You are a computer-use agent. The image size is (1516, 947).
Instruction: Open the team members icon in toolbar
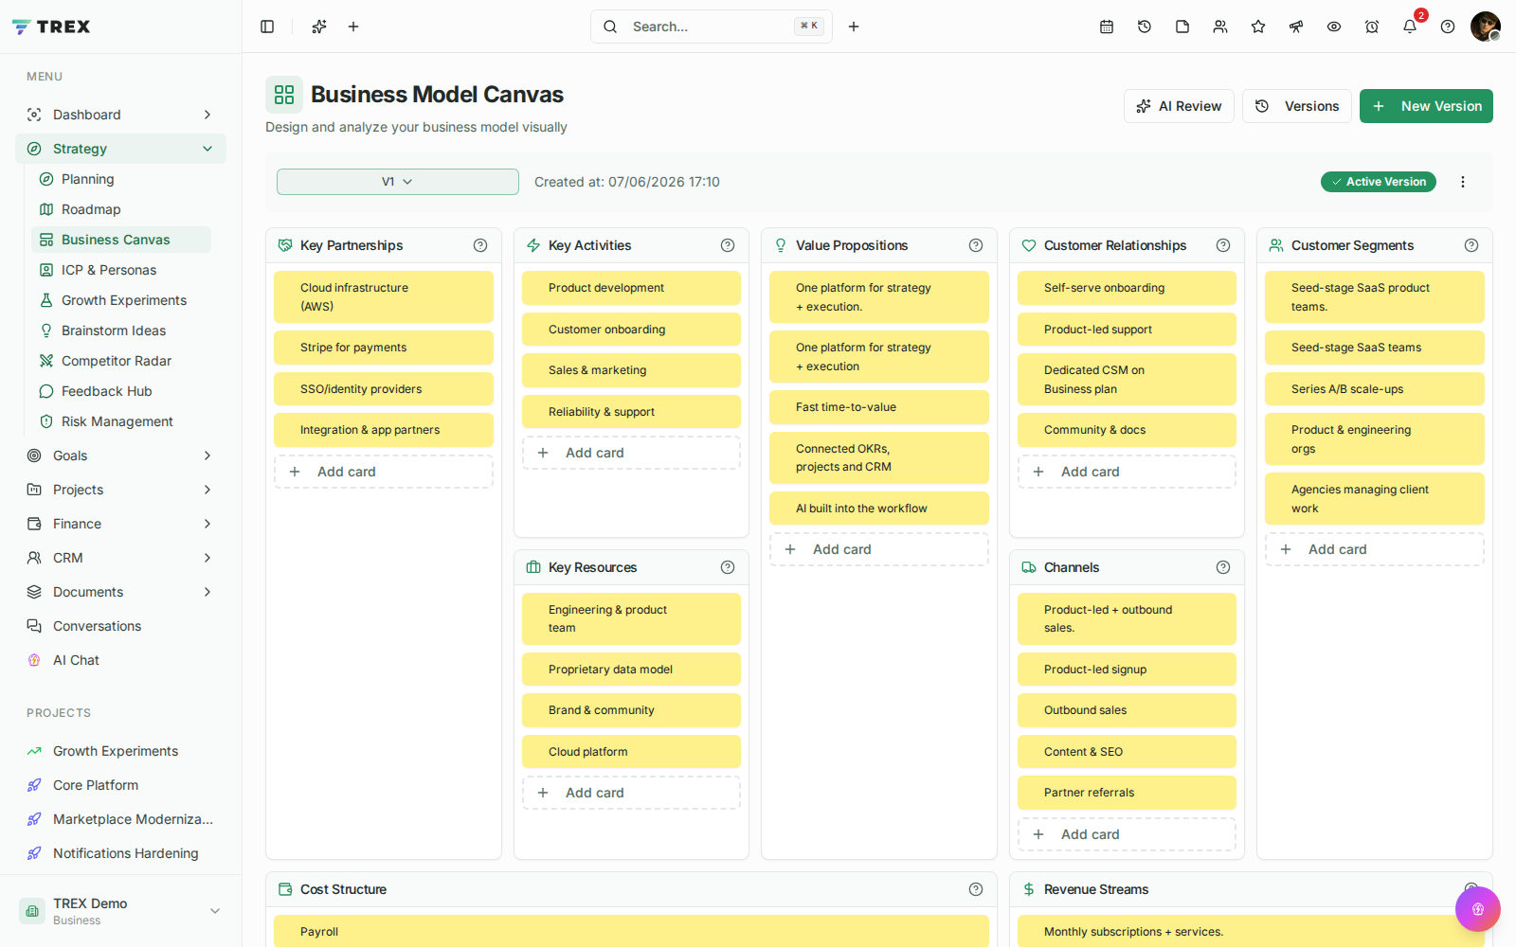click(x=1220, y=27)
